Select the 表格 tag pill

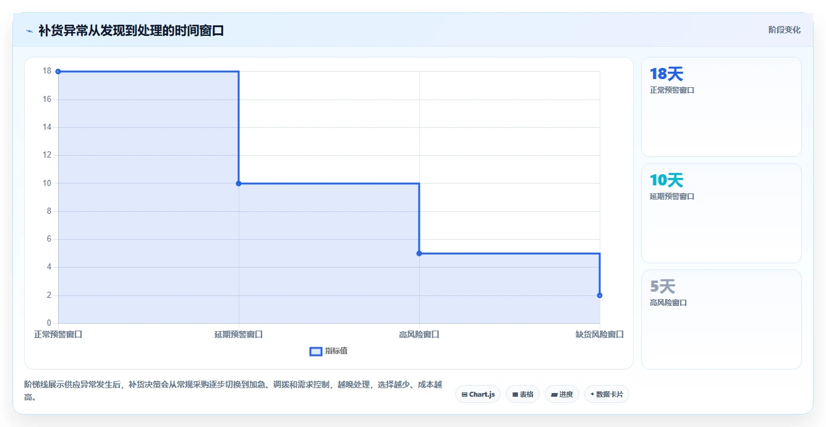[522, 394]
